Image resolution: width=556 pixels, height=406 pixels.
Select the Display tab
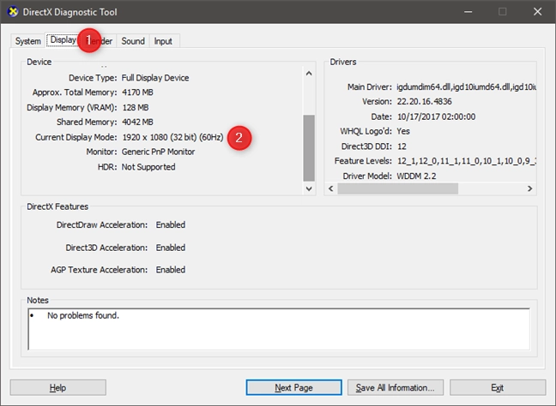[63, 40]
